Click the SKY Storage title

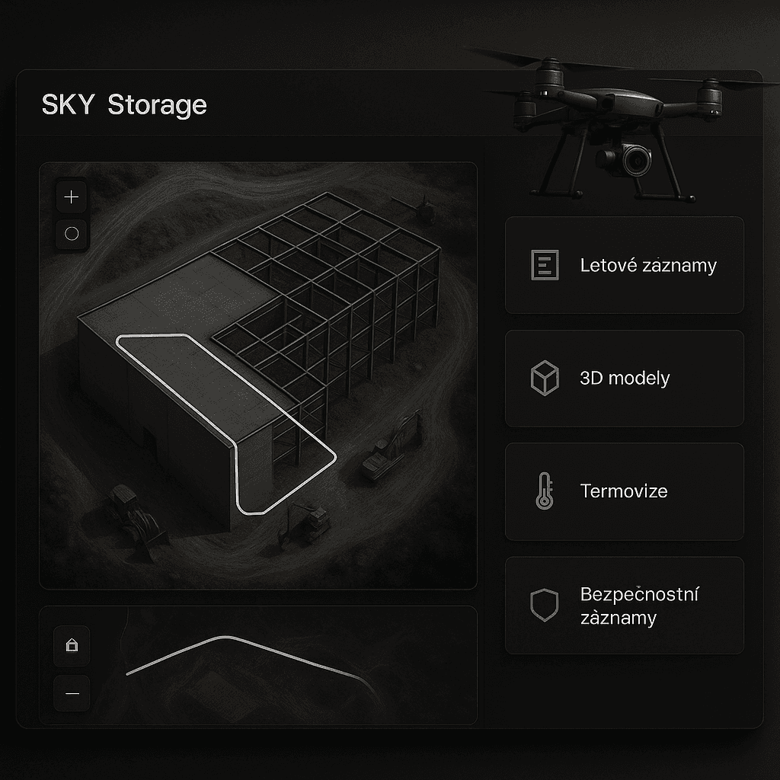click(124, 105)
